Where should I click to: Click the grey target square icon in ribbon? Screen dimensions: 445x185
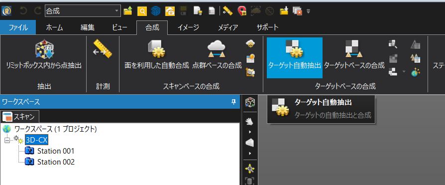click(393, 58)
